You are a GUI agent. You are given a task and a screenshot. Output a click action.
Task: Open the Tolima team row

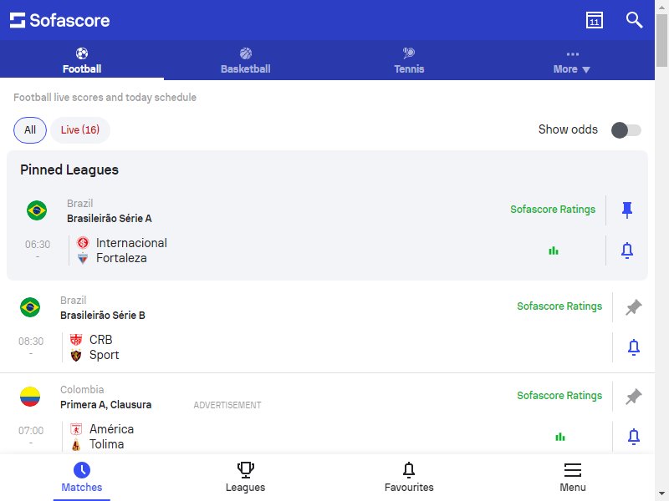[x=106, y=444]
